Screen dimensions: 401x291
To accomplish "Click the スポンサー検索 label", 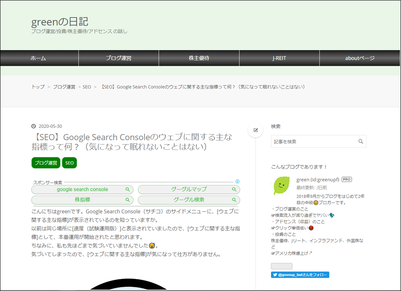I will pos(48,182).
